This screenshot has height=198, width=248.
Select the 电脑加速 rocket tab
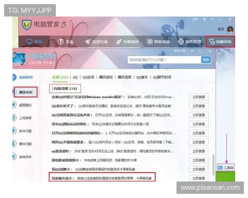127,42
